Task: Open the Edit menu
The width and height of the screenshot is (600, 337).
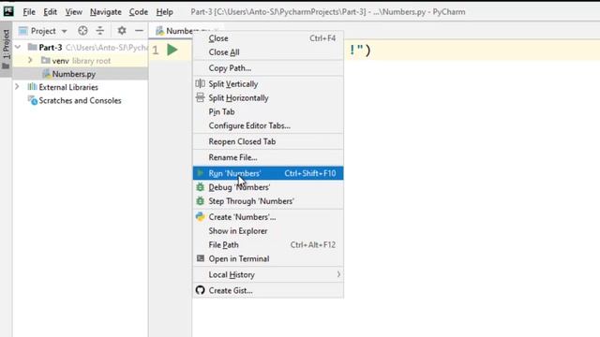Action: click(50, 12)
